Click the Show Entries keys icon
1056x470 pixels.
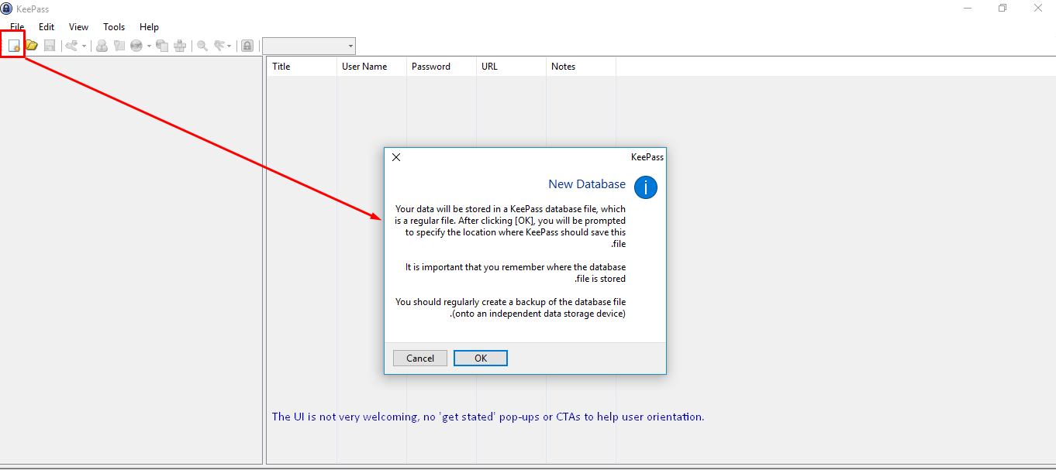(x=219, y=46)
